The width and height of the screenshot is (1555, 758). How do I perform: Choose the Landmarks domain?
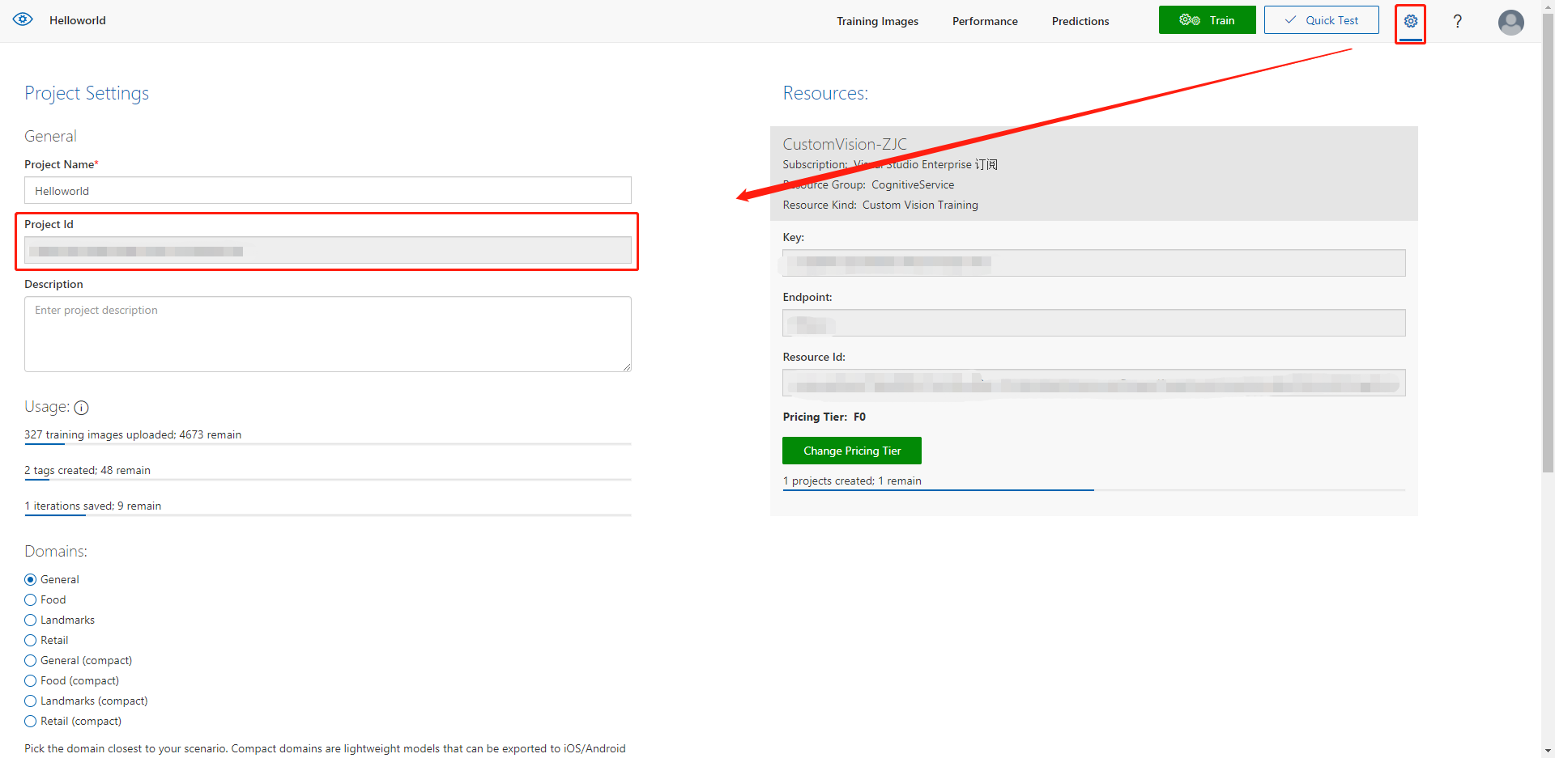[x=31, y=620]
